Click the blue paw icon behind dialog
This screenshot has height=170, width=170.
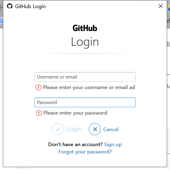pos(1,21)
